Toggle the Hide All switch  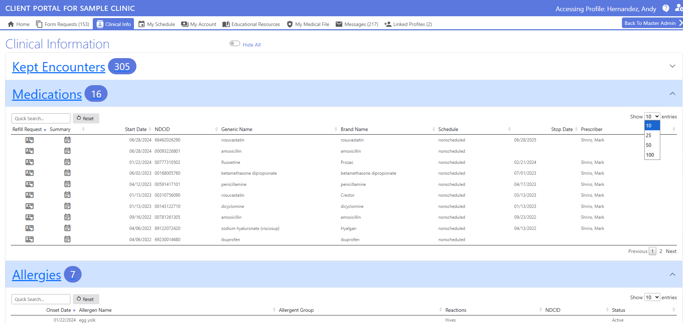pyautogui.click(x=235, y=44)
